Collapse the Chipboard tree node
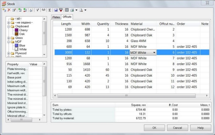Screen dimensions: 215x135 (x=9, y=27)
